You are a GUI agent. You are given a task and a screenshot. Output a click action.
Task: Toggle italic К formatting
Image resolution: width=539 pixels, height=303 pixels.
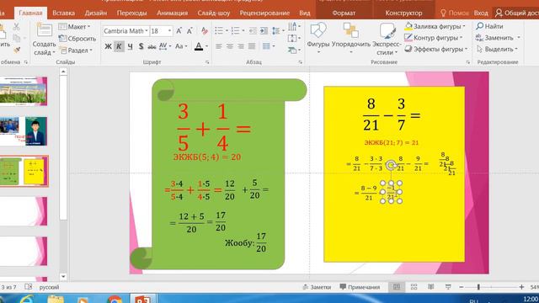coord(119,46)
